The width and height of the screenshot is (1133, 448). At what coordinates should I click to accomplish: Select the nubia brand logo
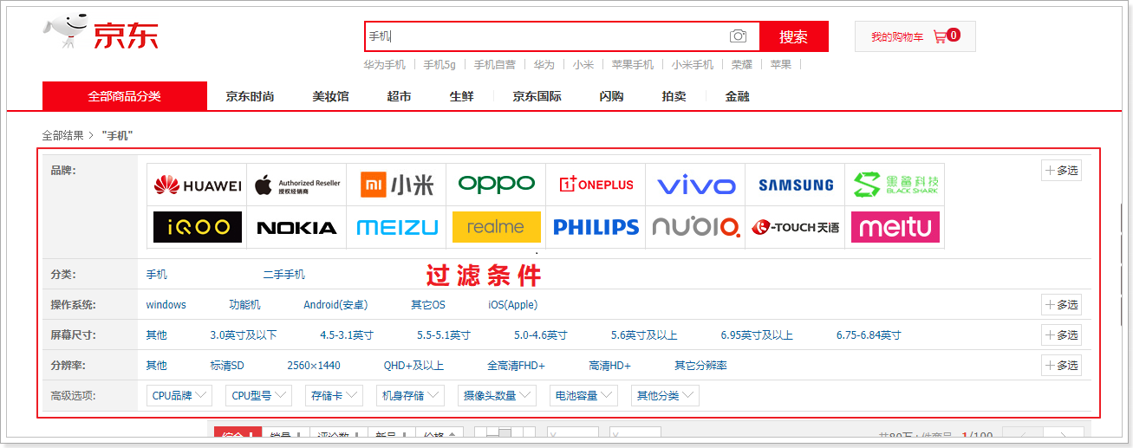click(x=695, y=227)
